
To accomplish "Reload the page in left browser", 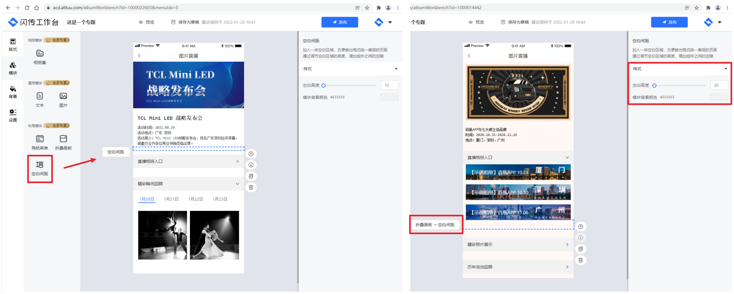I will point(27,7).
